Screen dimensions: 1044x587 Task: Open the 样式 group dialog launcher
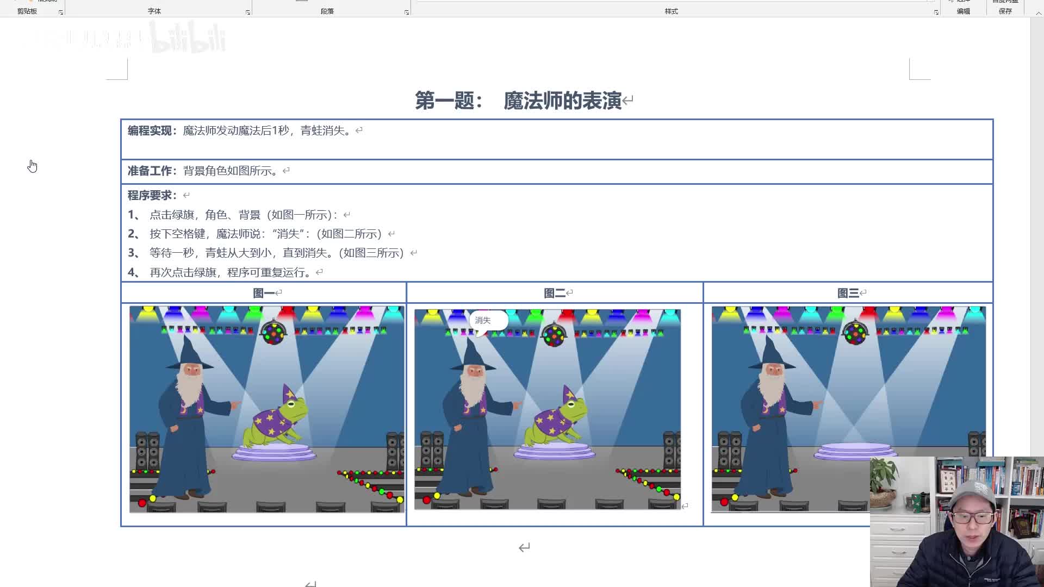pyautogui.click(x=936, y=12)
